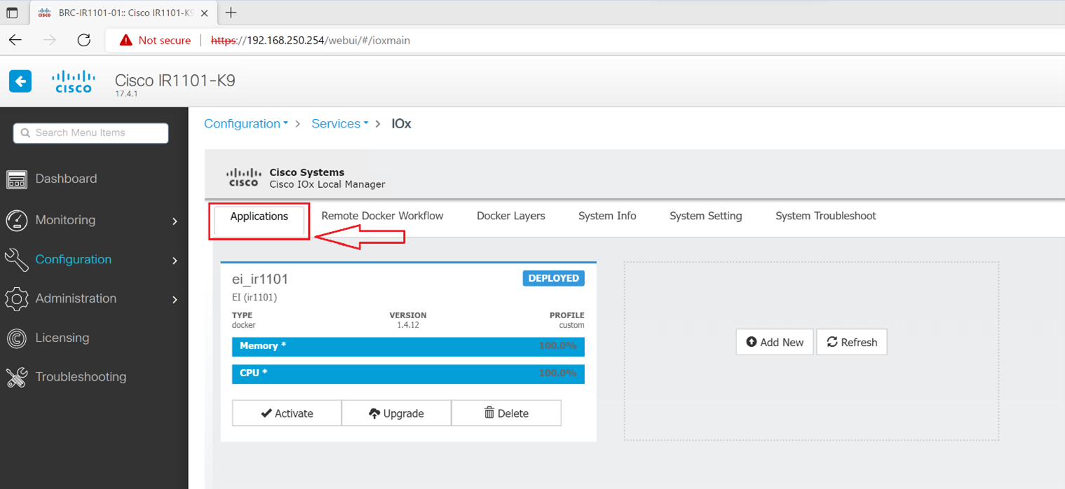Switch to the Docker Layers tab
Viewport: 1065px width, 489px height.
pos(510,216)
